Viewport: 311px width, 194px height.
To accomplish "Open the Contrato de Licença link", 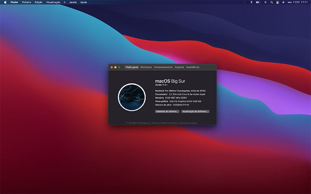I will tap(188, 123).
